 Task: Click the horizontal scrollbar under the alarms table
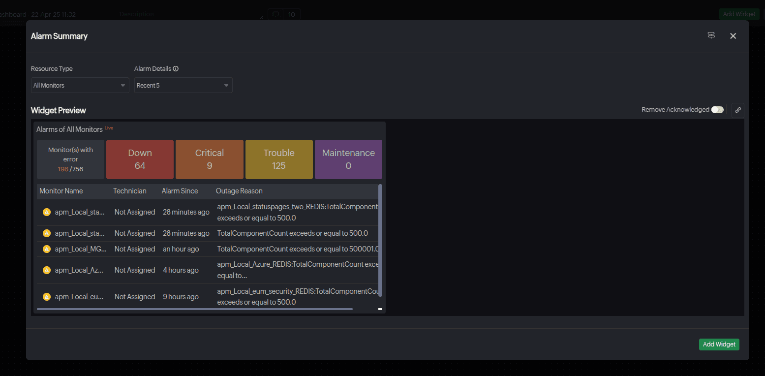(x=194, y=309)
